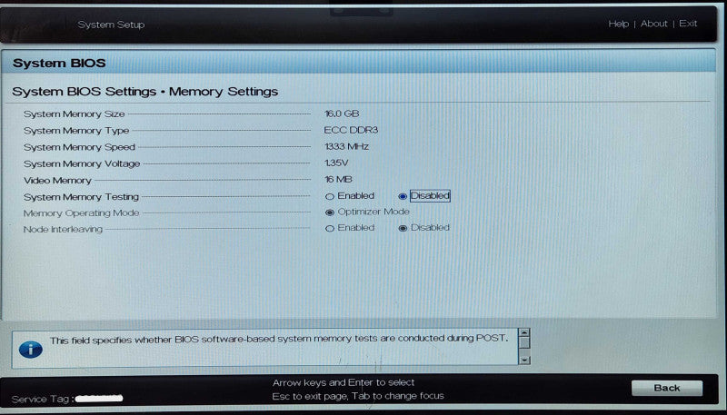The width and height of the screenshot is (727, 415).
Task: Click the 1.35V voltage value
Action: pyautogui.click(x=336, y=163)
